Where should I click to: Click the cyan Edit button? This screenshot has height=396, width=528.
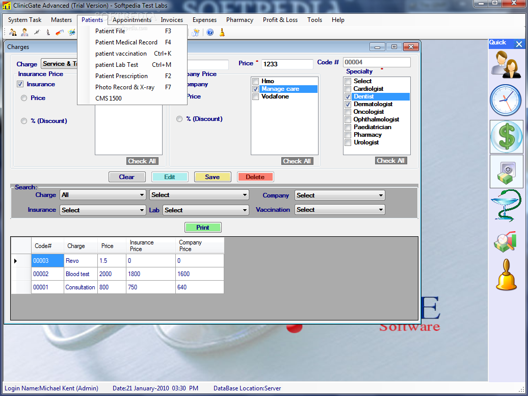coord(170,177)
